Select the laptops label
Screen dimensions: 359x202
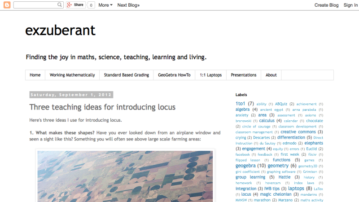pyautogui.click(x=296, y=189)
